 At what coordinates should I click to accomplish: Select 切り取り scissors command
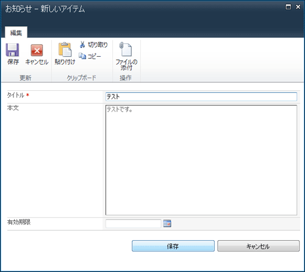[93, 45]
